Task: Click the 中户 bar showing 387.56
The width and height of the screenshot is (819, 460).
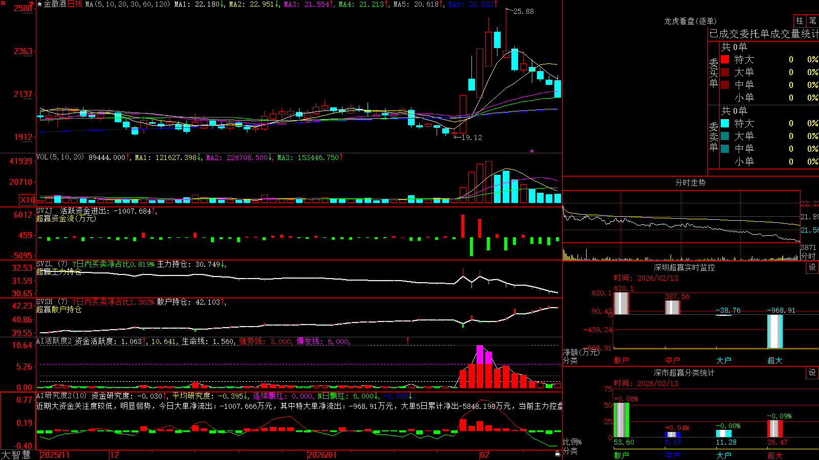Action: pos(672,308)
